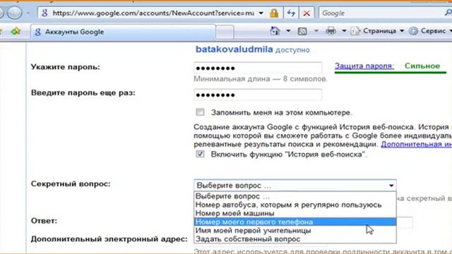Click the browser forward navigation button

pyautogui.click(x=14, y=13)
